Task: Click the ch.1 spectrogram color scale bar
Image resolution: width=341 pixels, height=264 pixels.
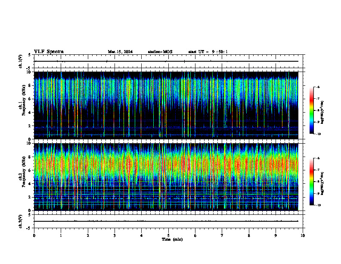Action: 312,110
